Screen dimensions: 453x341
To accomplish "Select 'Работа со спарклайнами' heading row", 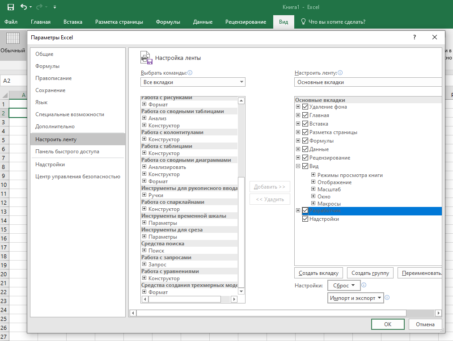I will 189,202.
